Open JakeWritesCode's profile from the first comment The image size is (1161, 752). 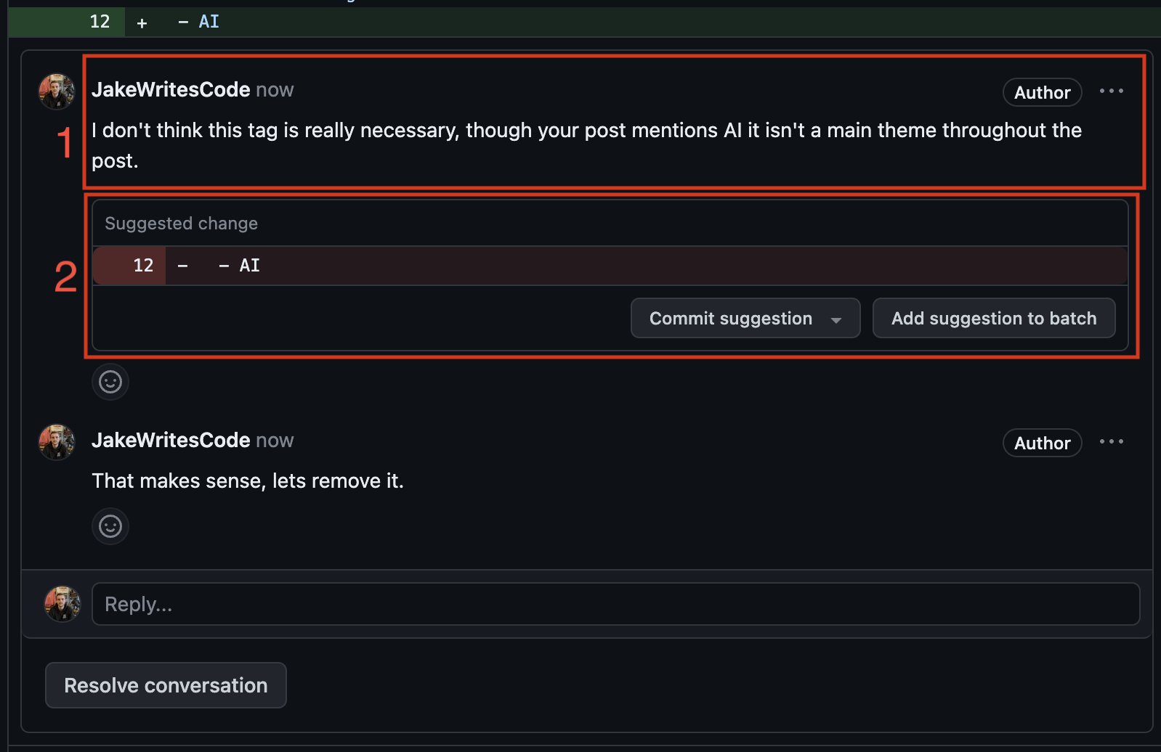[171, 89]
